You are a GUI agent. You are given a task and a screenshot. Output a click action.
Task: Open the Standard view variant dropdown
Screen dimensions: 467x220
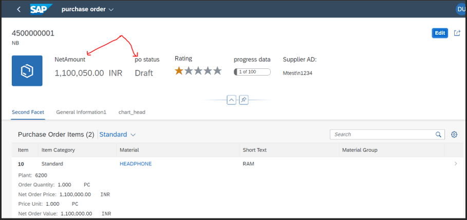(x=117, y=135)
